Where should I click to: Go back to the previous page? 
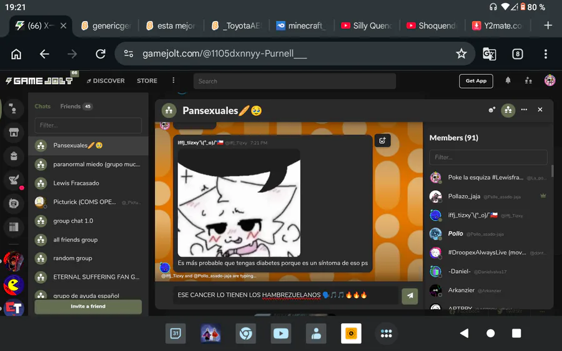[x=44, y=54]
